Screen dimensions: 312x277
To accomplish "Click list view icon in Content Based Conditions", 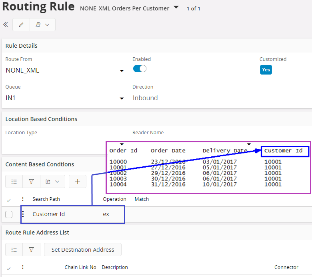I will 14,182.
